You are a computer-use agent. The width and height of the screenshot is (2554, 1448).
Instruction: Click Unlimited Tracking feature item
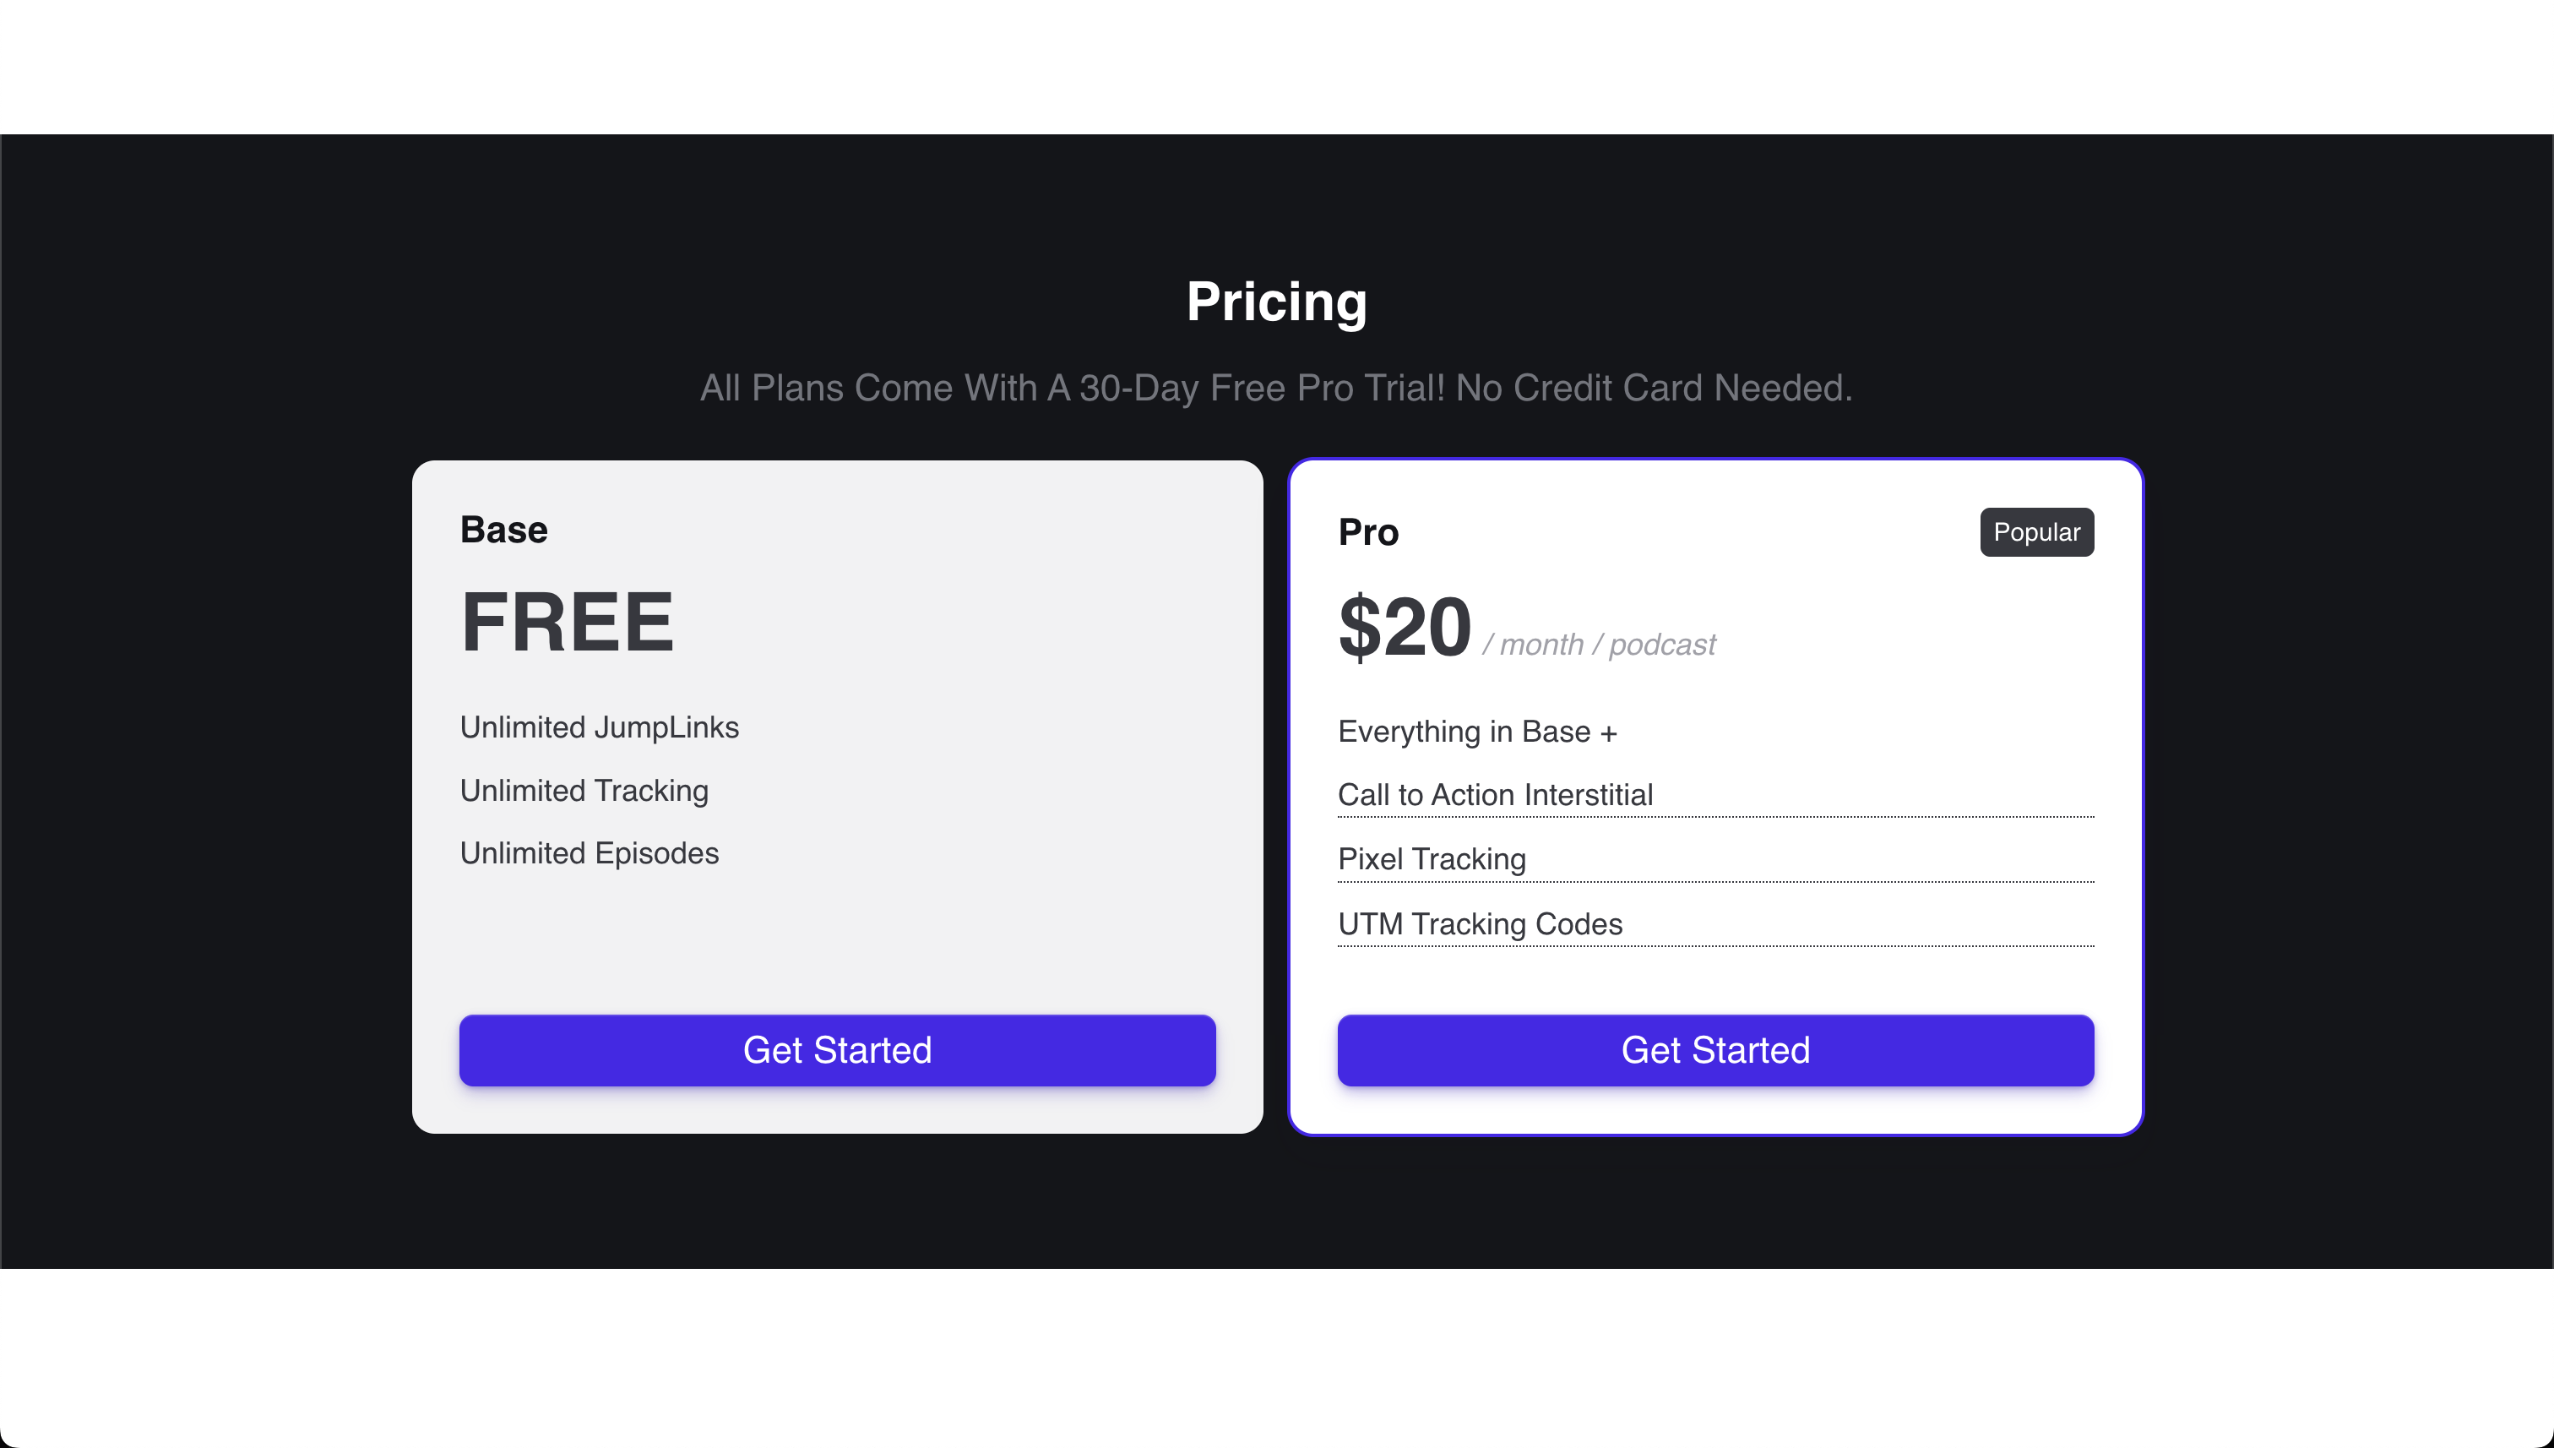point(584,791)
